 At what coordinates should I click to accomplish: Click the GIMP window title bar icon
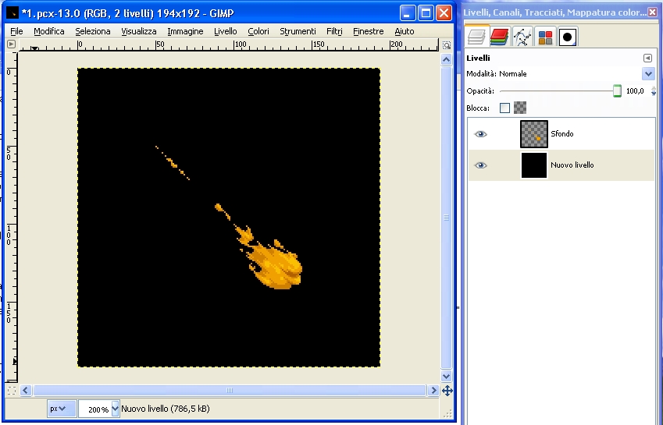pyautogui.click(x=12, y=13)
